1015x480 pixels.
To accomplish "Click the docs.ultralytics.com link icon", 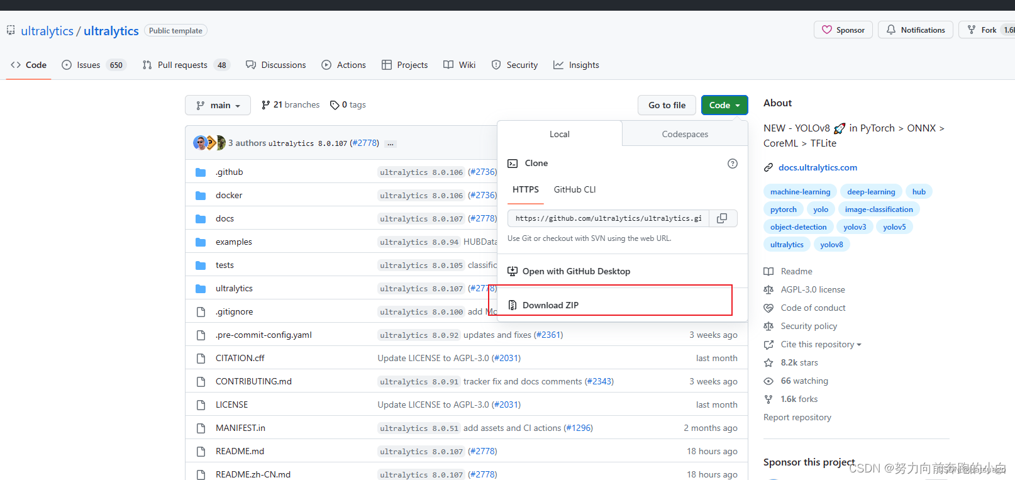I will tap(768, 167).
